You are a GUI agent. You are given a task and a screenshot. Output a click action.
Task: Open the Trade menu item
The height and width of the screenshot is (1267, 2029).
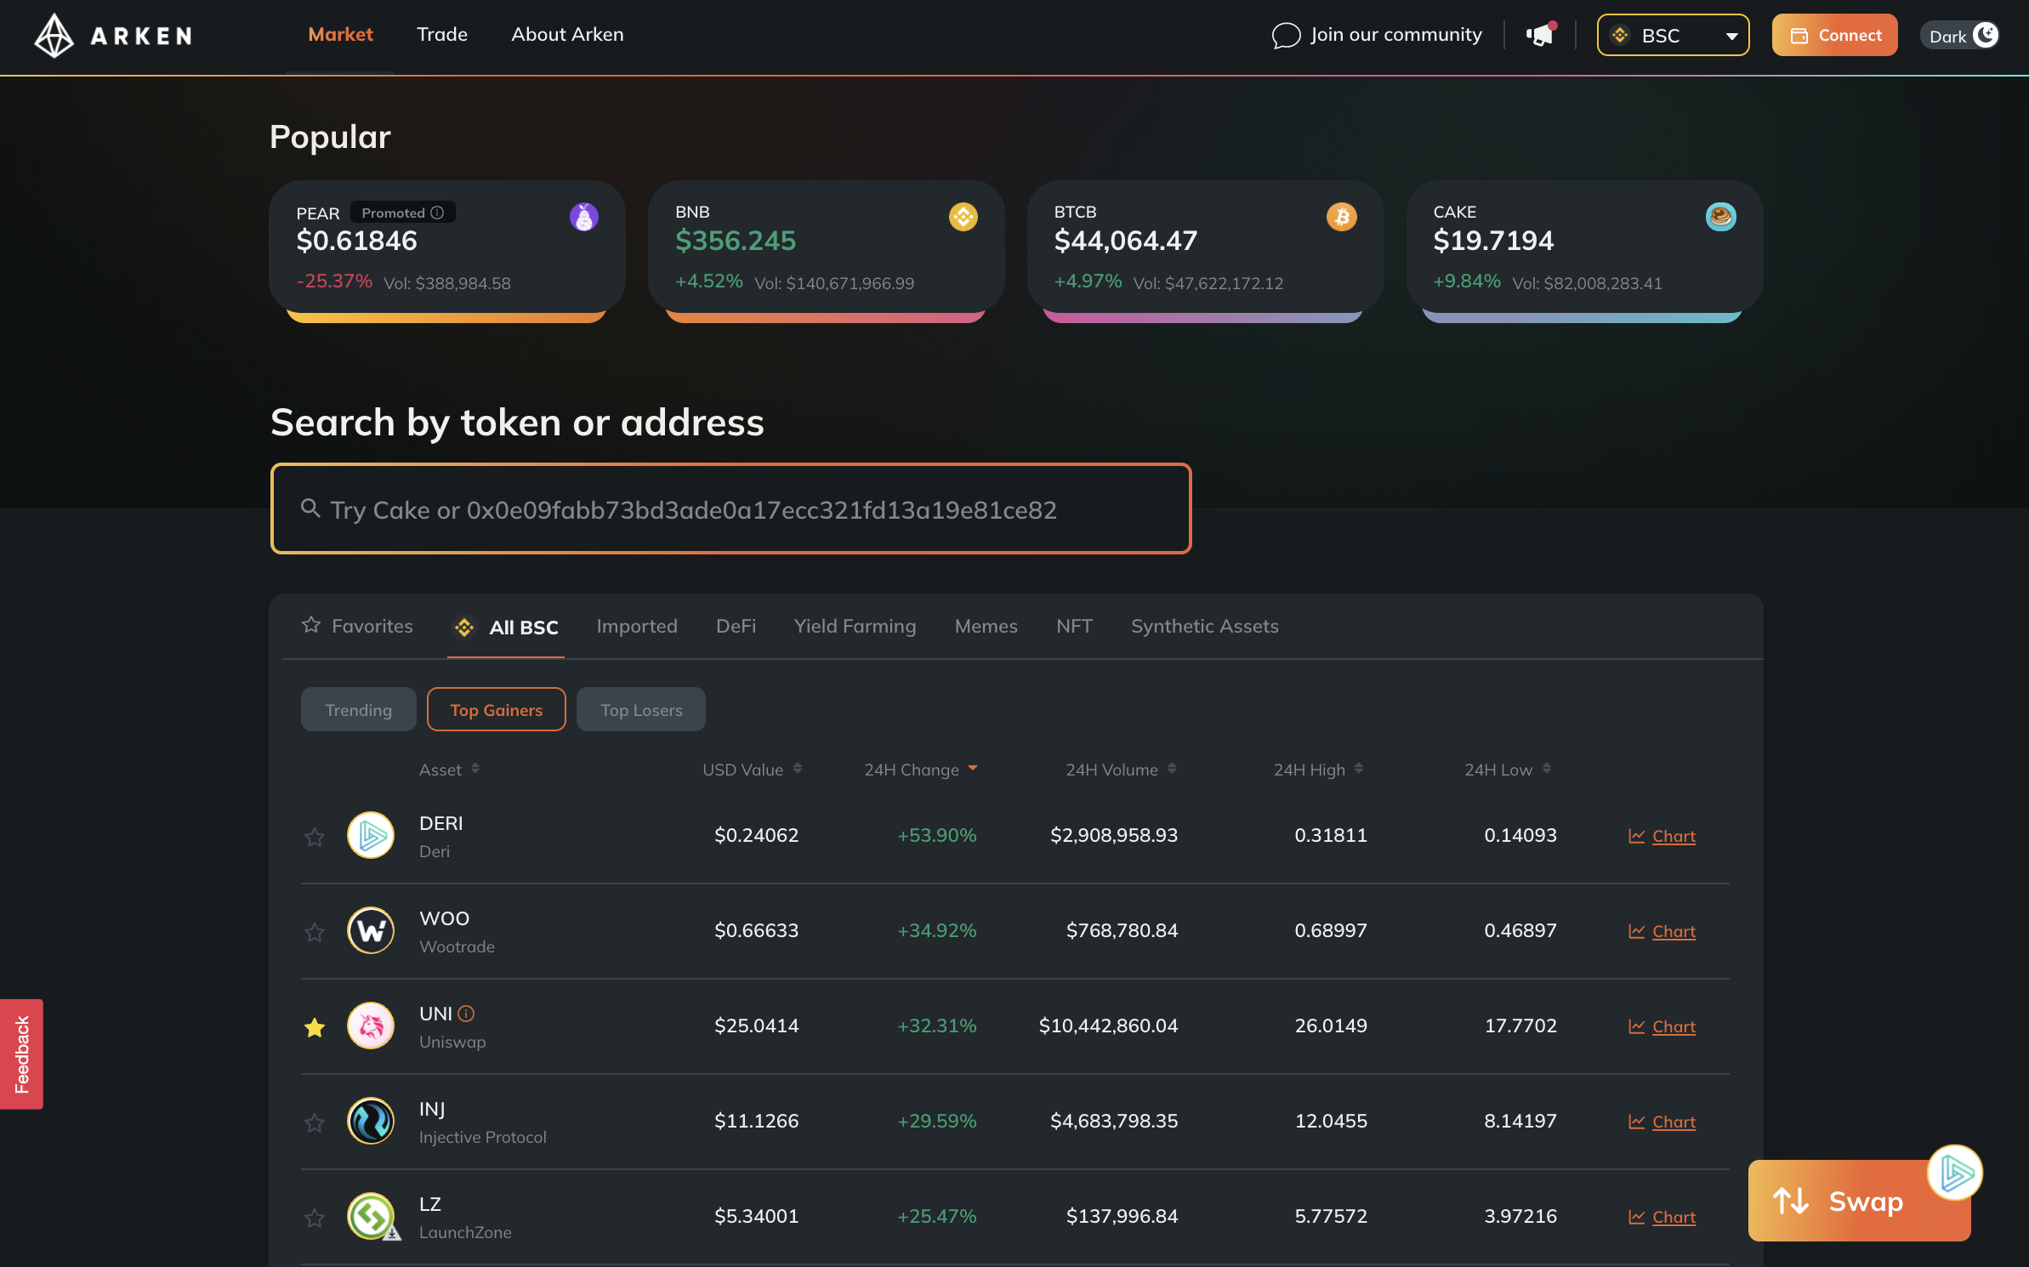[441, 35]
